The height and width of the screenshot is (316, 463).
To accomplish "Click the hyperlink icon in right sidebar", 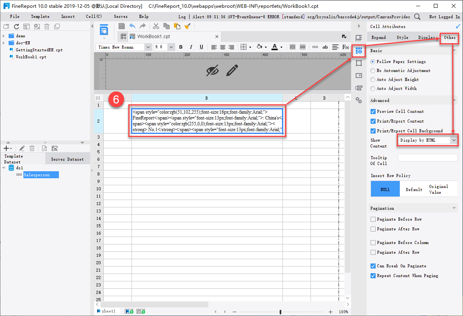I will tap(358, 100).
